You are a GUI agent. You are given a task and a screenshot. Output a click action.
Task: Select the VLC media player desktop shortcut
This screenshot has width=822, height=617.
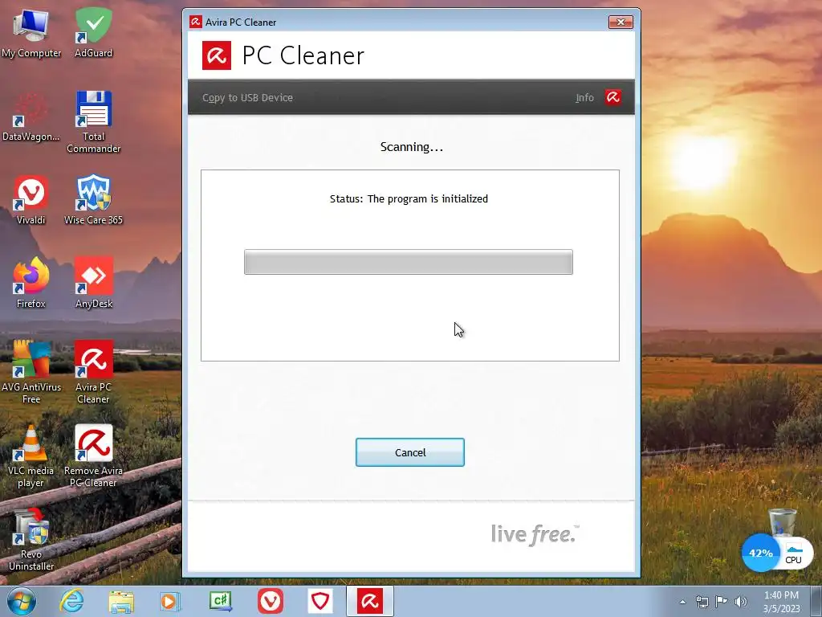click(31, 456)
